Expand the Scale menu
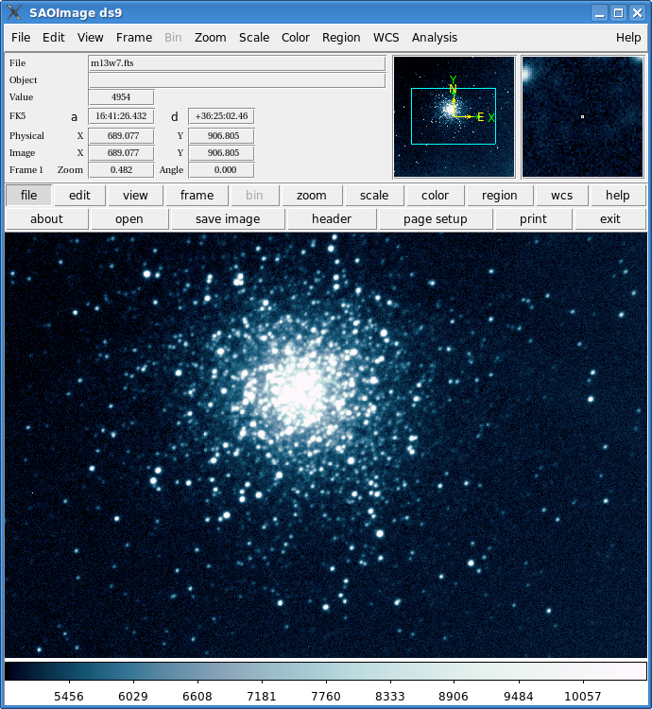 click(x=253, y=38)
